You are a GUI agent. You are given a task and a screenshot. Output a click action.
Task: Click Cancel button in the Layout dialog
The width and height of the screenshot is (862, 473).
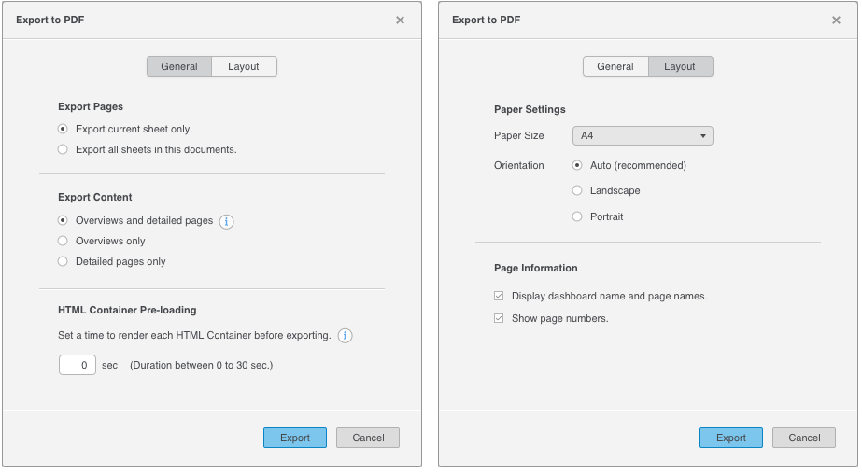[804, 438]
